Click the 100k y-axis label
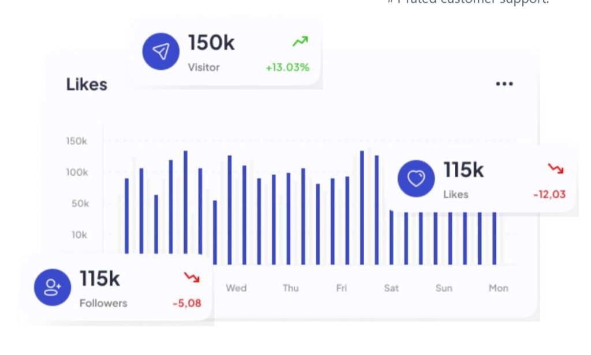The height and width of the screenshot is (355, 591). [77, 172]
